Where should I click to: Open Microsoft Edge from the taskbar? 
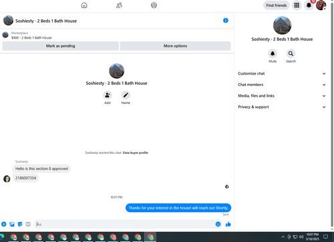point(2,237)
